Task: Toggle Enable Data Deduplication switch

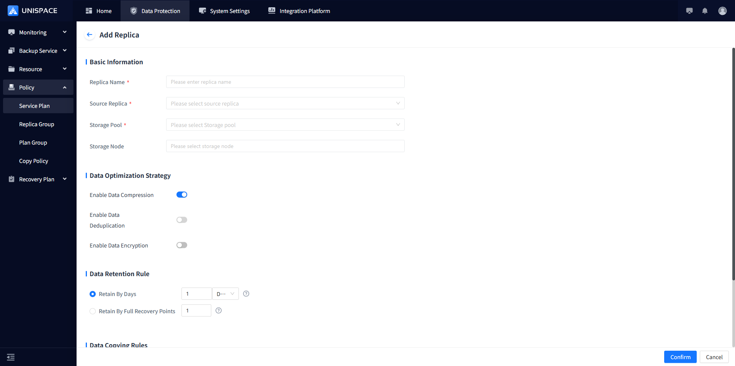Action: click(x=182, y=220)
